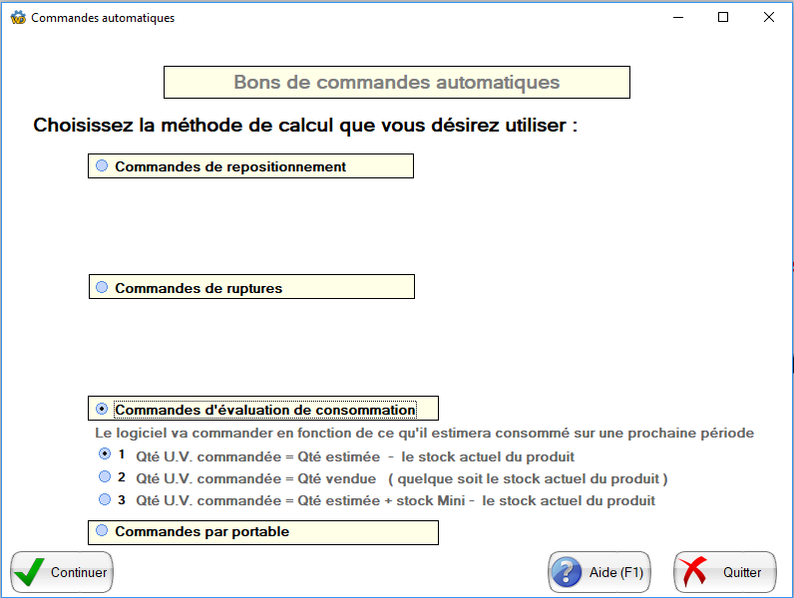The height and width of the screenshot is (598, 794).
Task: Click the green checkmark icon on Continuer
Action: [x=31, y=572]
